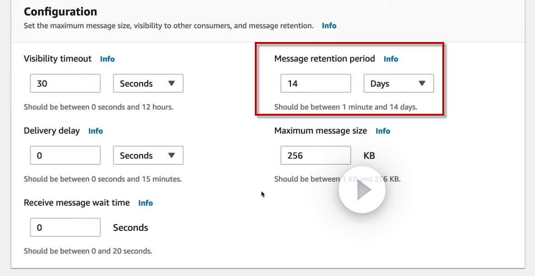Click the video play button overlay
The image size is (535, 276).
coord(362,191)
